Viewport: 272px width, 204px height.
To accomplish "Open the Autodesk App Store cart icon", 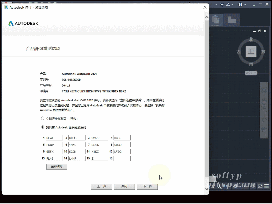I will pyautogui.click(x=222, y=5).
